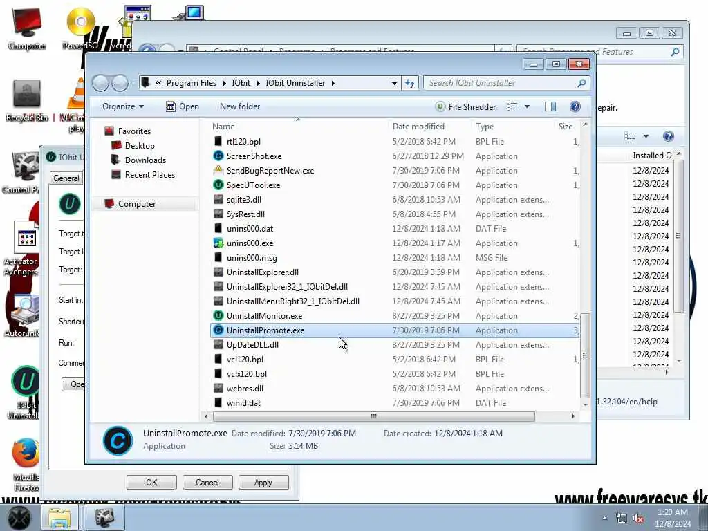Click the search magnifier in IObit Uninstaller search
This screenshot has height=531, width=708.
pyautogui.click(x=581, y=83)
